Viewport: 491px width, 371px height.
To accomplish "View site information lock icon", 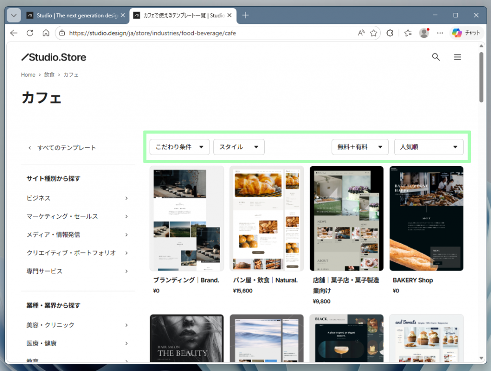I will 62,33.
